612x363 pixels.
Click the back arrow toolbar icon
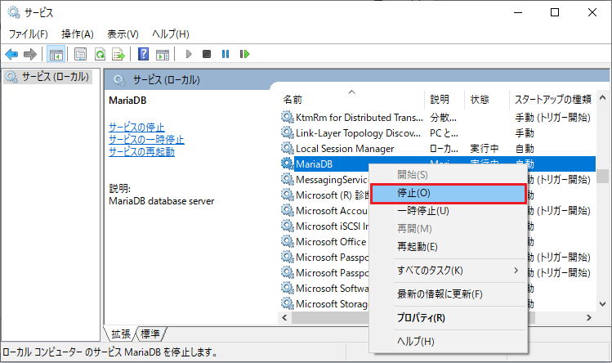pyautogui.click(x=11, y=54)
